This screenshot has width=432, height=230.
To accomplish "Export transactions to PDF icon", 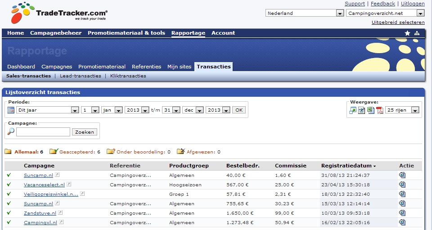I will pyautogui.click(x=380, y=110).
